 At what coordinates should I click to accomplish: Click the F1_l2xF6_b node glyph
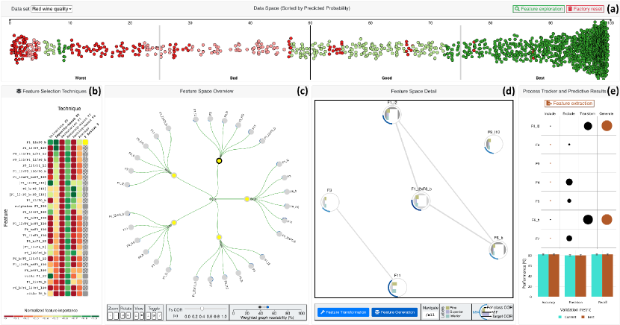tap(421, 201)
